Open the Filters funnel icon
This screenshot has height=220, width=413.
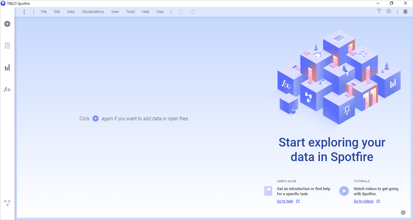tap(379, 11)
